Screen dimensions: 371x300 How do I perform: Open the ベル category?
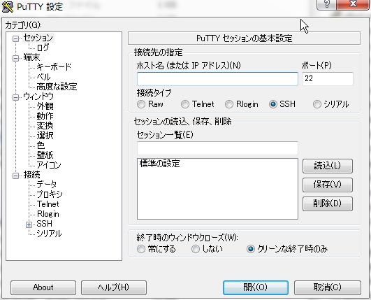[43, 77]
